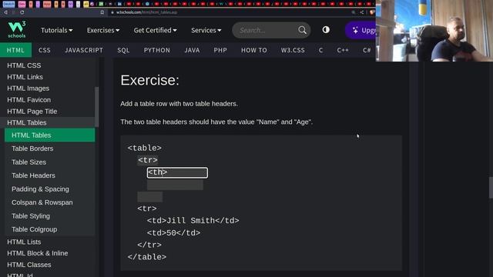Switch to the first 'Deutsch' browser tab
The height and width of the screenshot is (277, 493).
[8, 4]
